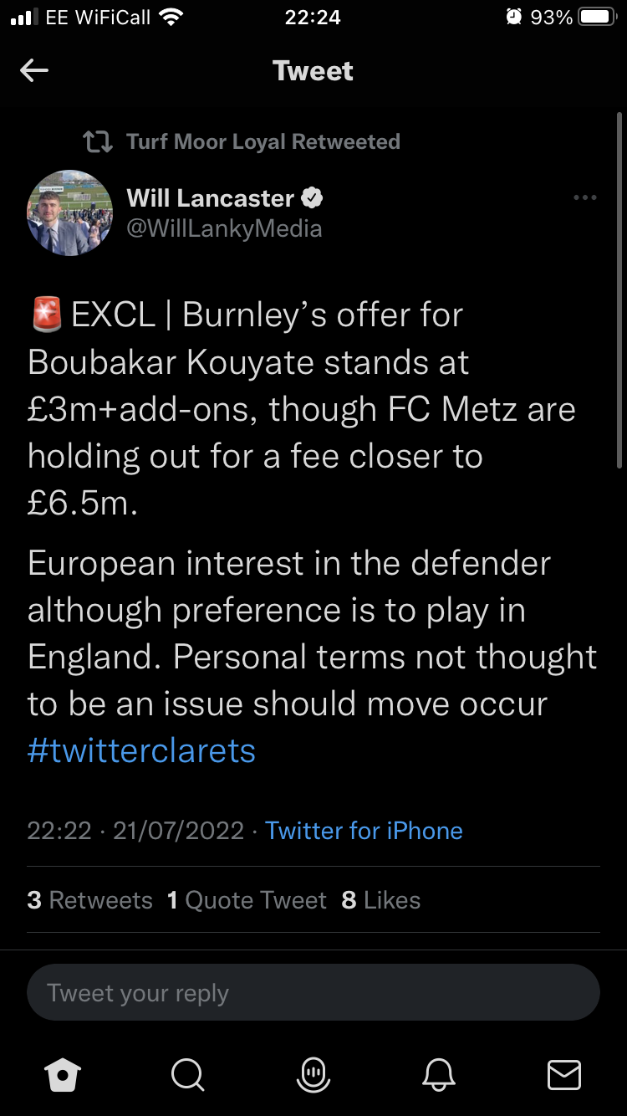Tap the #twitterclarets hashtag
Viewport: 627px width, 1116px height.
click(x=141, y=750)
